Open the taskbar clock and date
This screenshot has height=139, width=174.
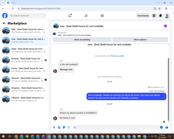[x=162, y=136]
